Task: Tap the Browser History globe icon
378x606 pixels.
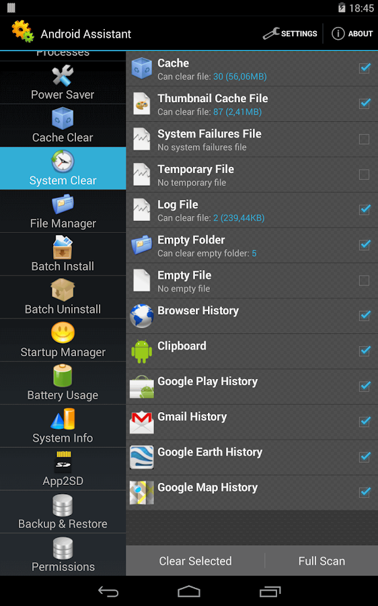Action: 142,316
